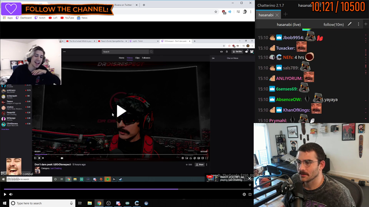Open pokimane channel in Twitch sidebar

[16, 91]
